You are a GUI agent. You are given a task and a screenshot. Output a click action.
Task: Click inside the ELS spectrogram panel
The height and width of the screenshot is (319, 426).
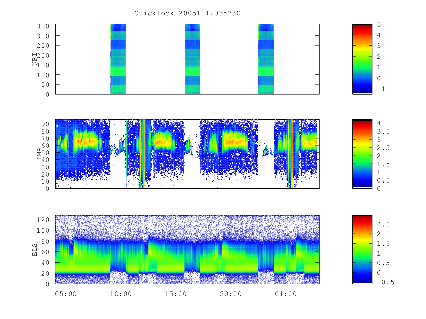point(187,249)
